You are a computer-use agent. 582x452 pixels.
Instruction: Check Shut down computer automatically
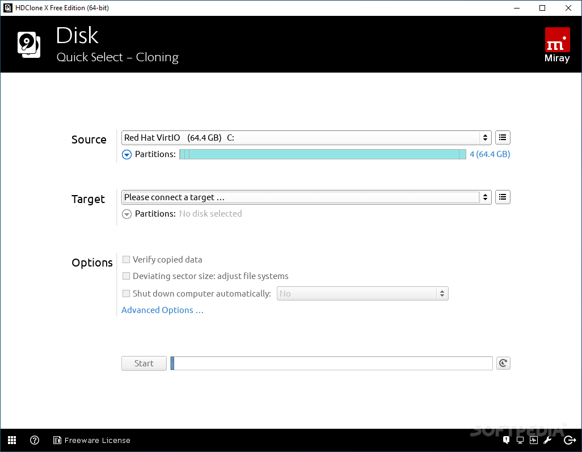[x=126, y=294]
